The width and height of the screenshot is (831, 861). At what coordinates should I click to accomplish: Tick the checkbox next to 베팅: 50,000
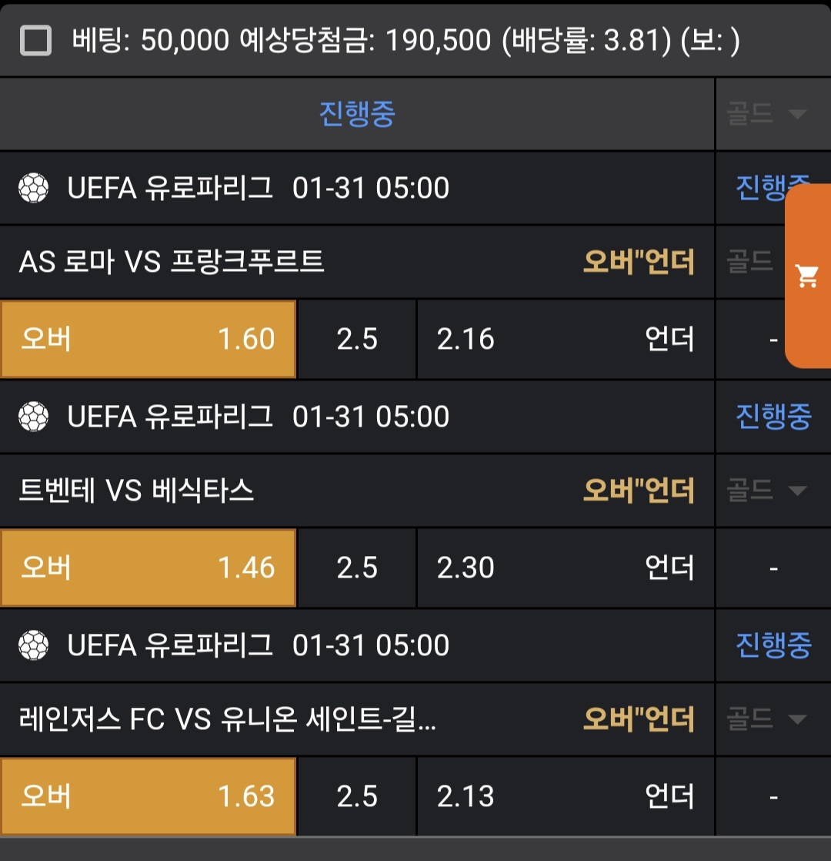tap(35, 40)
